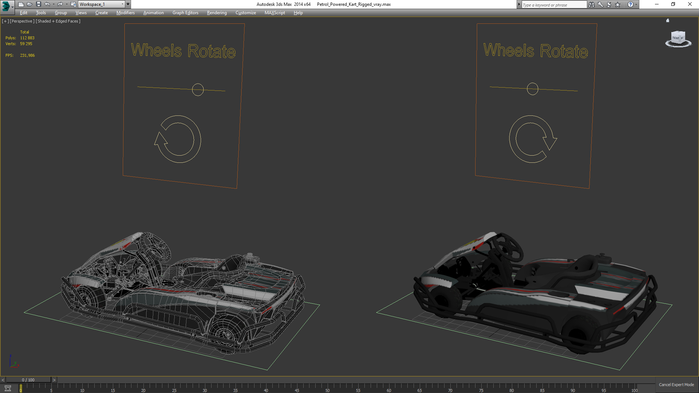The image size is (699, 393).
Task: Click frame 100 on the track bar
Action: tap(635, 390)
